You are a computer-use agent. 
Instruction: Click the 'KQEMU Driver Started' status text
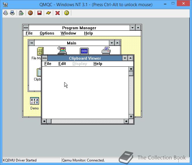[20, 160]
